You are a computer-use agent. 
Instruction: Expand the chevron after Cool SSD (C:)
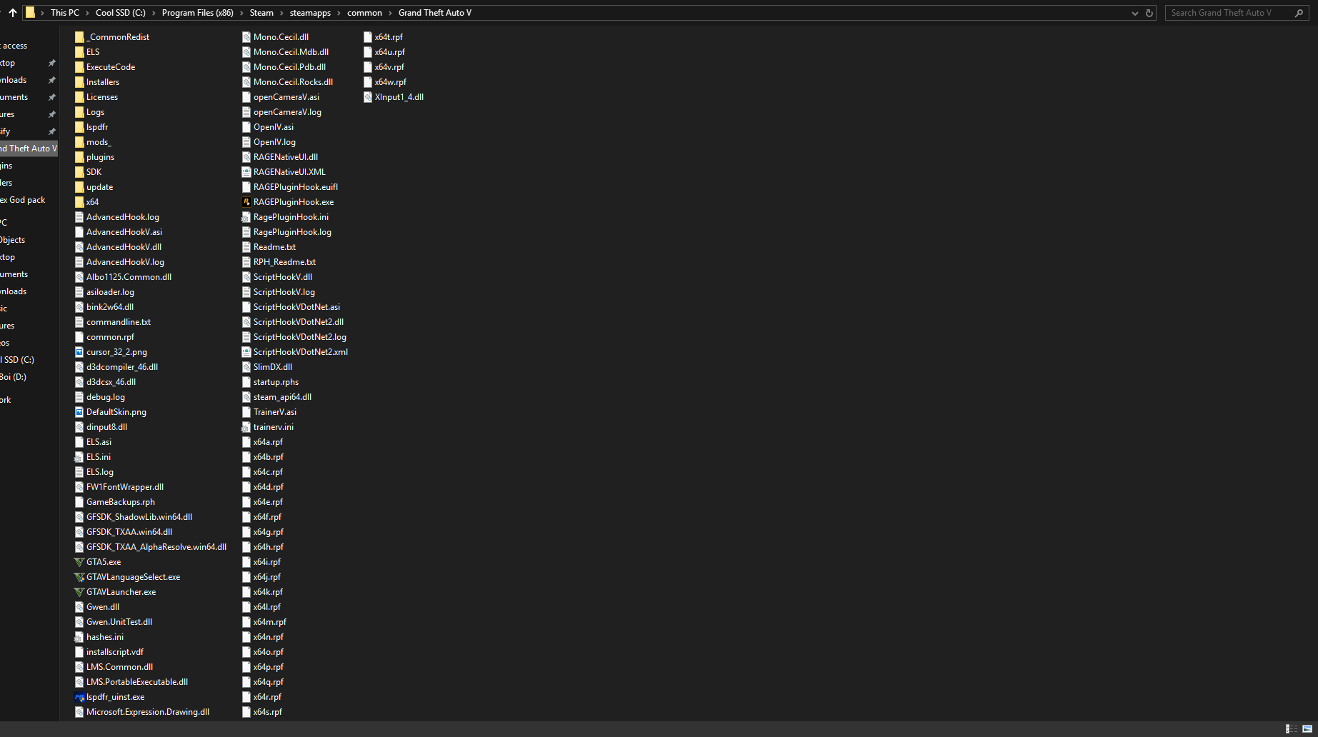point(154,13)
